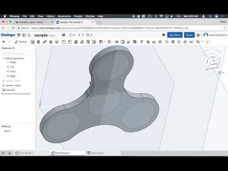The width and height of the screenshot is (228, 171).
Task: Select the Right plane feature
Action: [x=12, y=76]
